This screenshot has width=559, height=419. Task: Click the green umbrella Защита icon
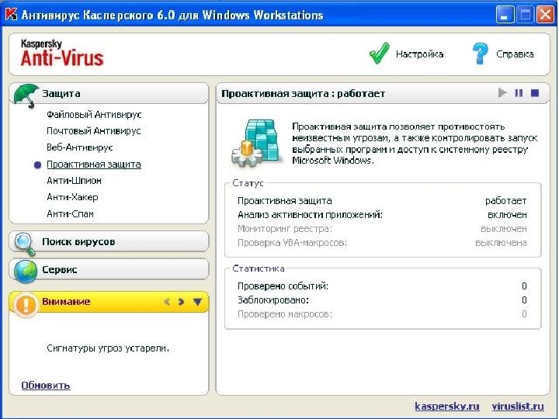pyautogui.click(x=26, y=95)
